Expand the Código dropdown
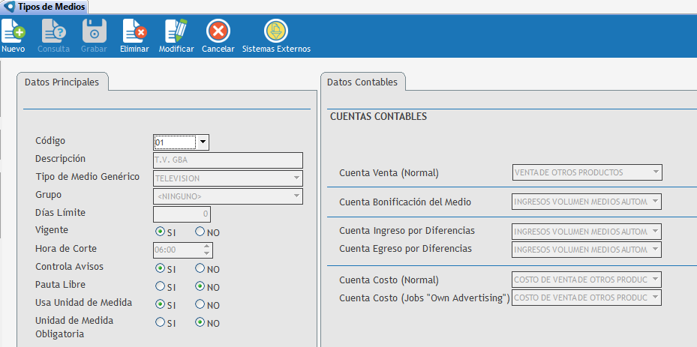 (x=203, y=142)
